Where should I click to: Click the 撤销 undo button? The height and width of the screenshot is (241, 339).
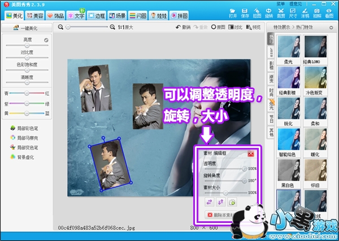click(184, 27)
